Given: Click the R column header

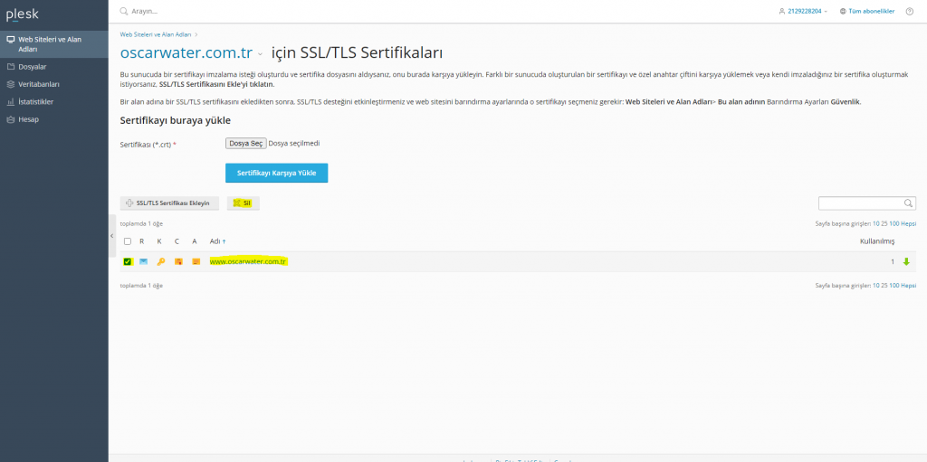Looking at the screenshot, I should (x=142, y=241).
